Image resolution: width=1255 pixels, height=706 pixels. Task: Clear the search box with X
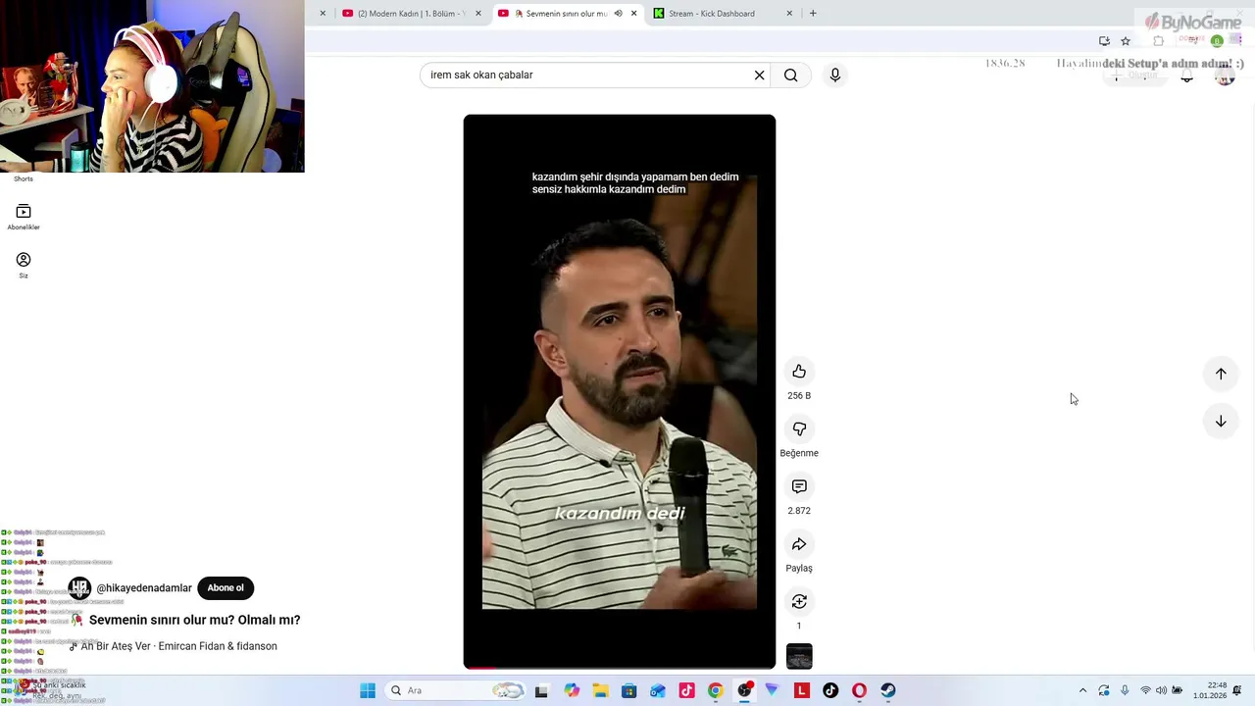click(759, 75)
